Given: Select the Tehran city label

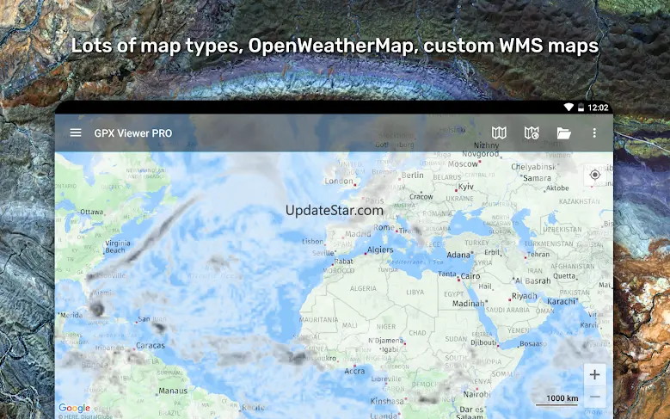Looking at the screenshot, I should (x=538, y=255).
